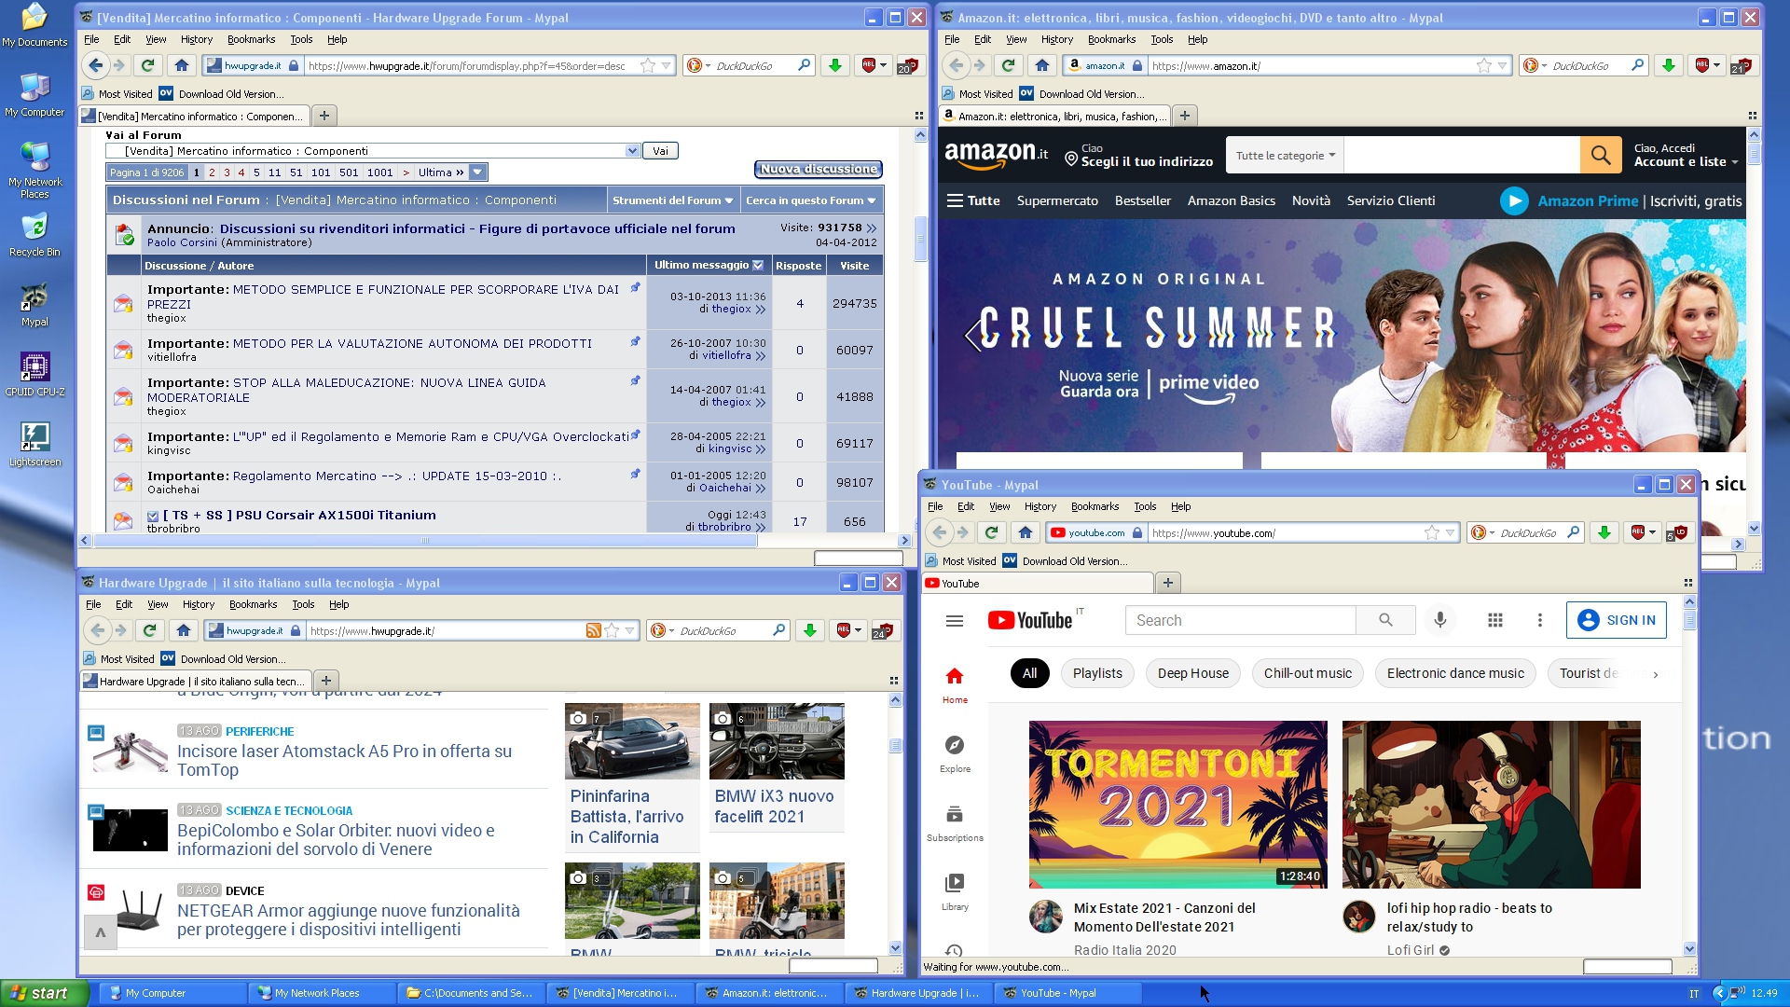The height and width of the screenshot is (1007, 1790).
Task: Switch to My Network Places taskbar item
Action: (x=322, y=993)
